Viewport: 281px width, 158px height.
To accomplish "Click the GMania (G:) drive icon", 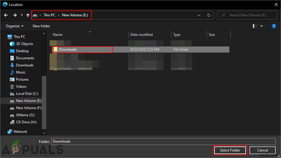I will pyautogui.click(x=12, y=116).
